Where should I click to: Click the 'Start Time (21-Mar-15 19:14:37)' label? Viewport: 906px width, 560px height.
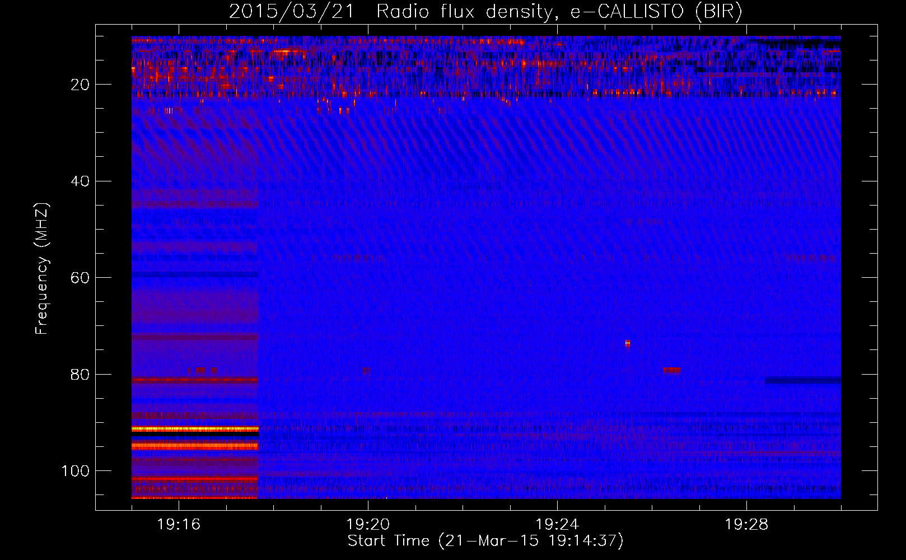[485, 541]
